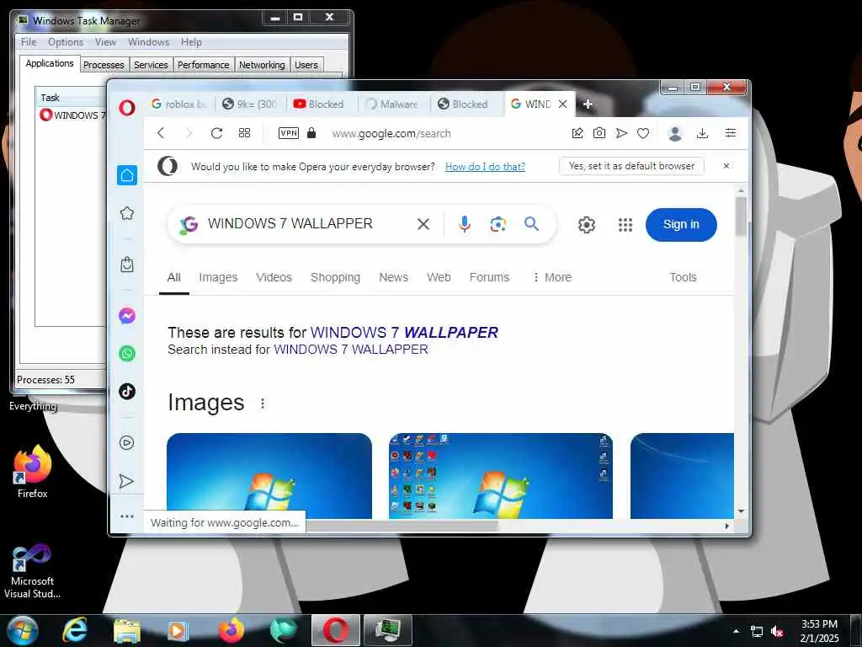Click the Sign in button
The image size is (862, 647).
click(681, 224)
